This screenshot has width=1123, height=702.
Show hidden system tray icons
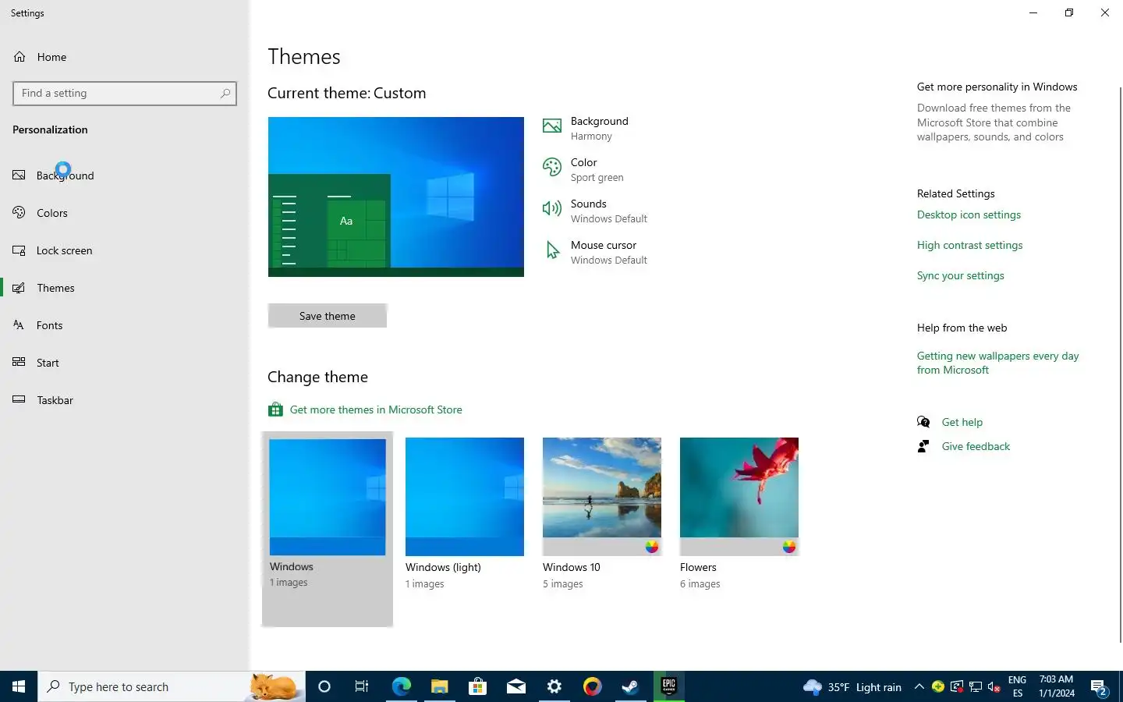click(919, 686)
